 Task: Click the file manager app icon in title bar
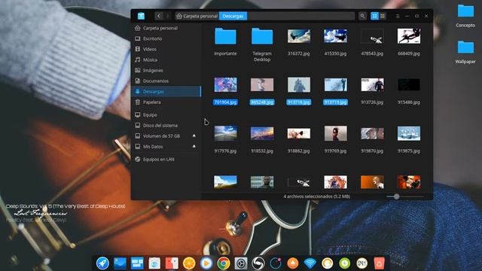(x=141, y=16)
